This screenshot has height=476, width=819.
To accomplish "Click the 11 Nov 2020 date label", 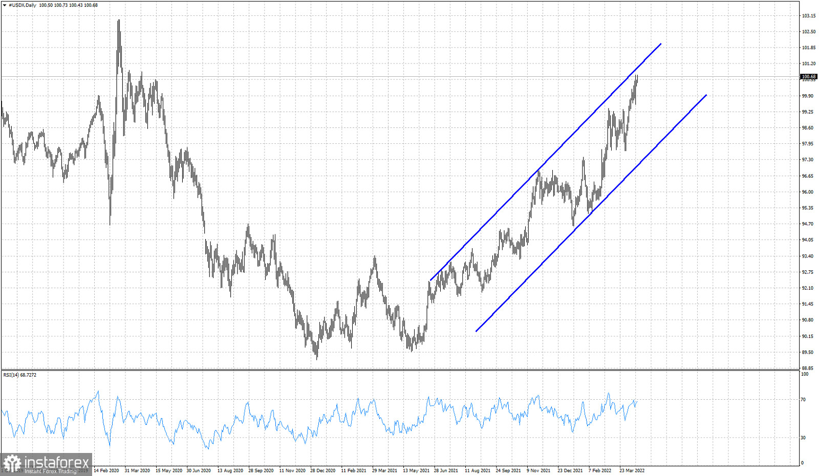I will click(x=292, y=470).
